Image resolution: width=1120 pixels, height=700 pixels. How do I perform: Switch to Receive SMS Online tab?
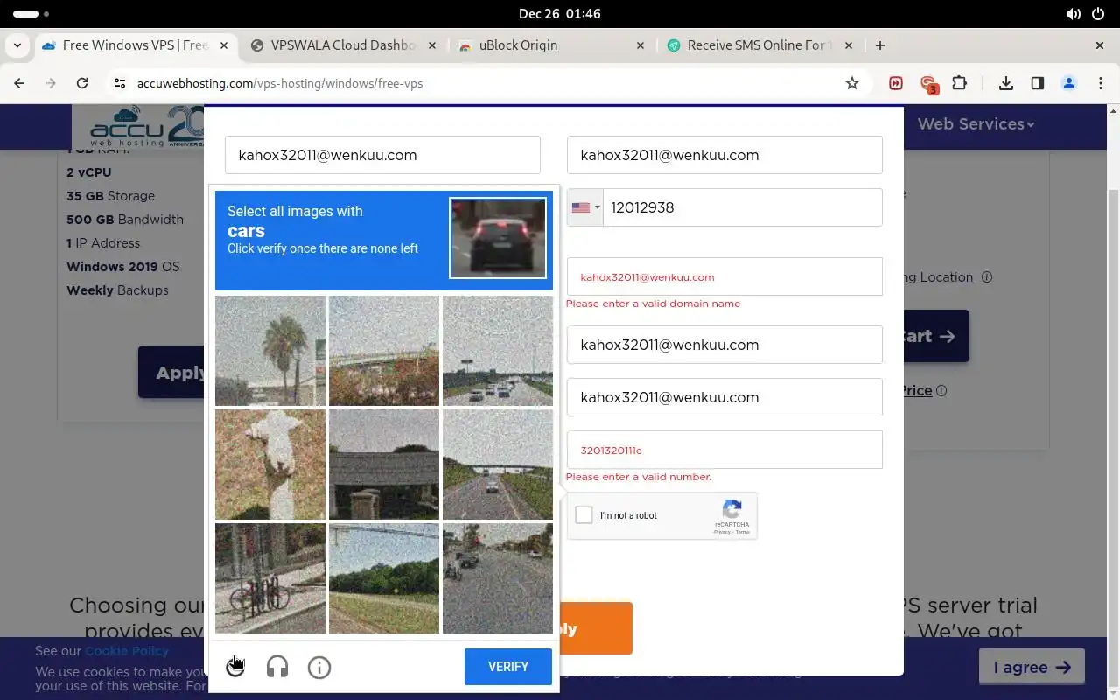(x=759, y=45)
